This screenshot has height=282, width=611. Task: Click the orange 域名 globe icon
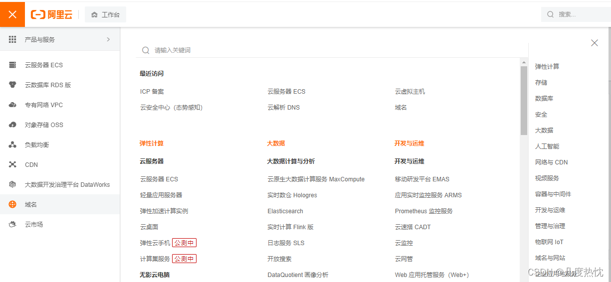[x=12, y=204]
